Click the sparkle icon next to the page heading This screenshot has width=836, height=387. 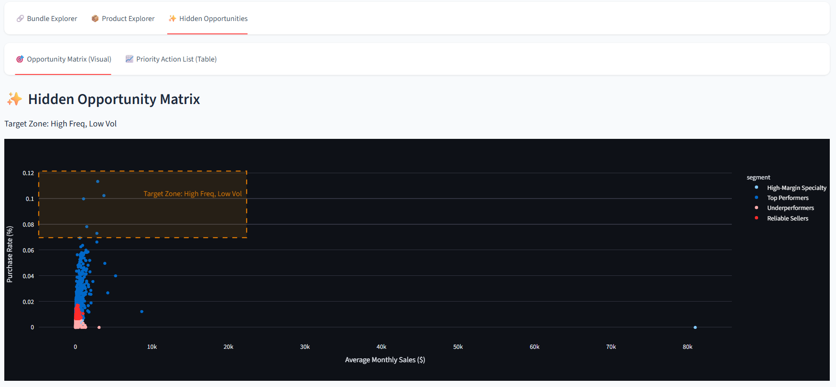coord(14,99)
